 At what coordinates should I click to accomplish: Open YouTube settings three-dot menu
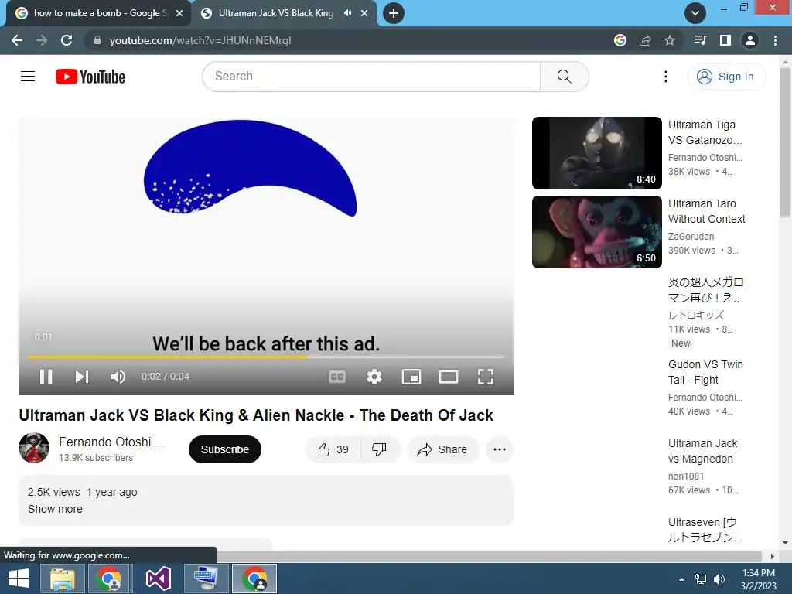click(666, 77)
